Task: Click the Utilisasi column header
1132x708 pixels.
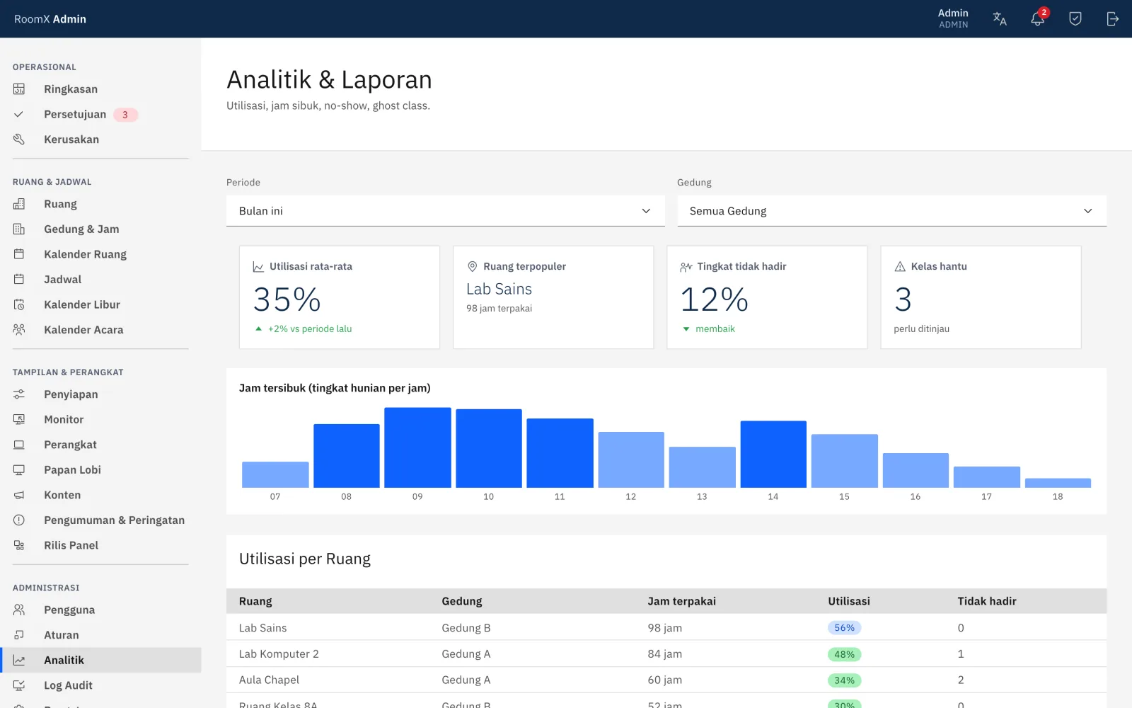Action: [x=849, y=601]
